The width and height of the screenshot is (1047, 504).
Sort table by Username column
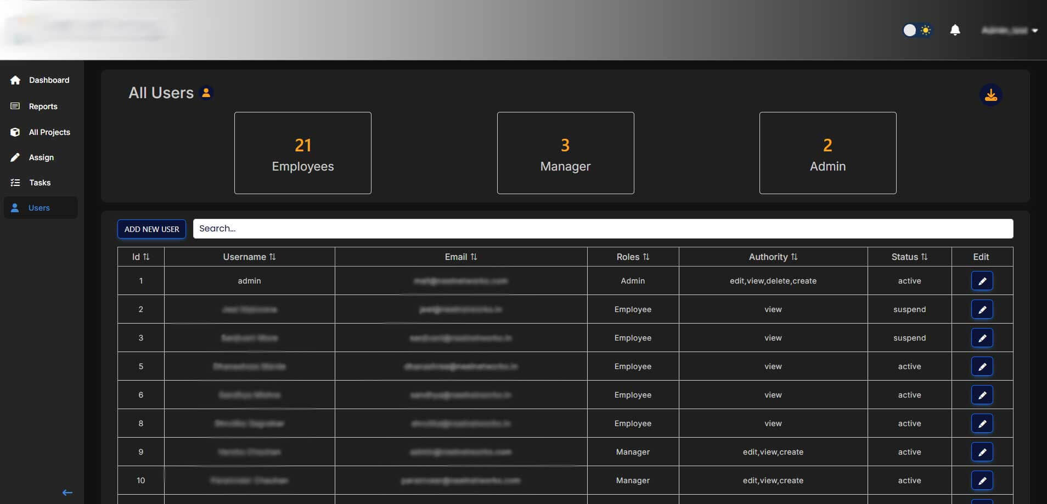click(250, 257)
